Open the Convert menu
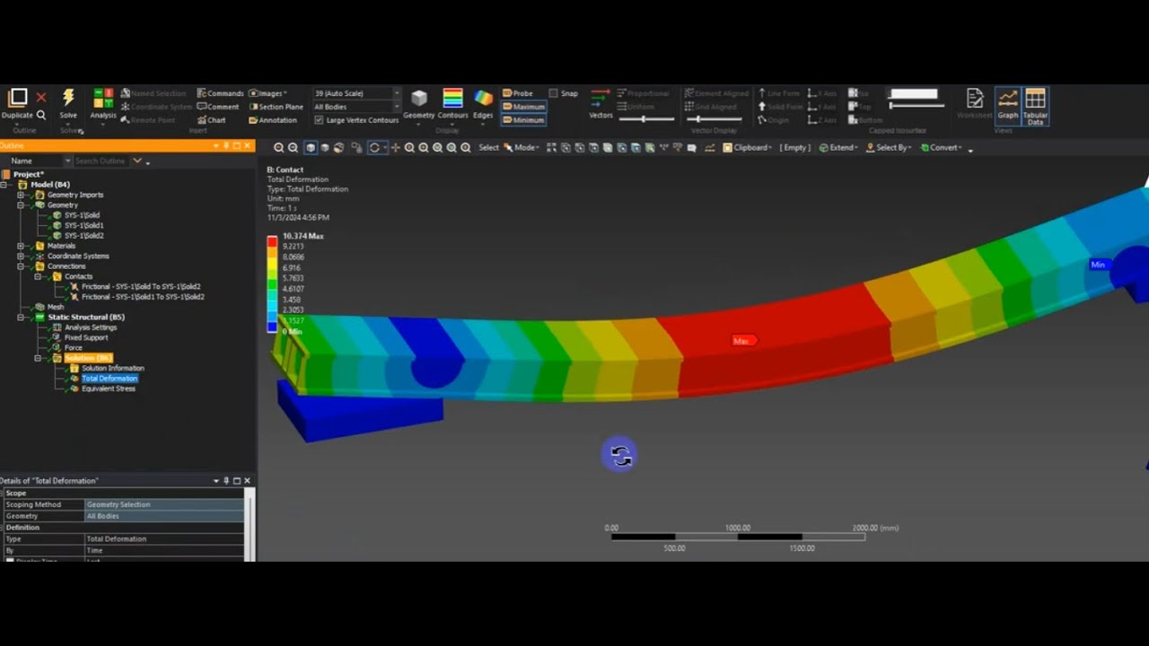 942,148
